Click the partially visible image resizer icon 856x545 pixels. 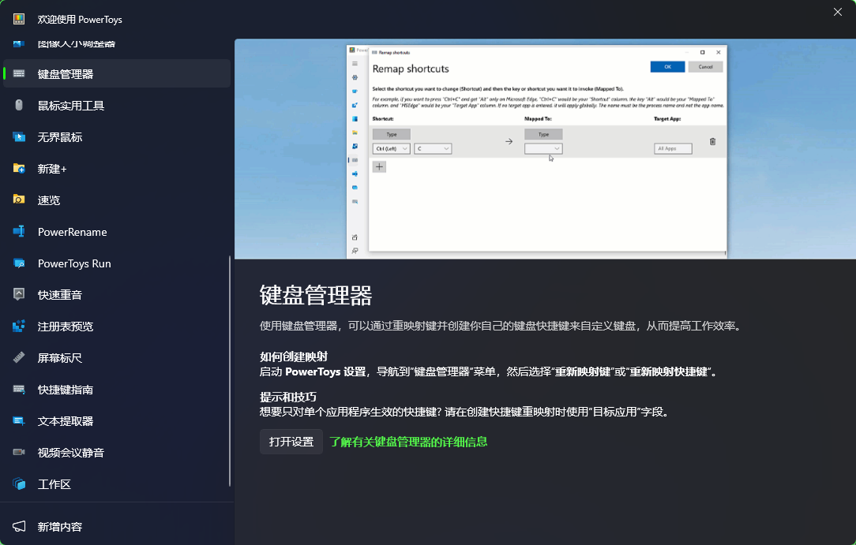click(x=19, y=43)
